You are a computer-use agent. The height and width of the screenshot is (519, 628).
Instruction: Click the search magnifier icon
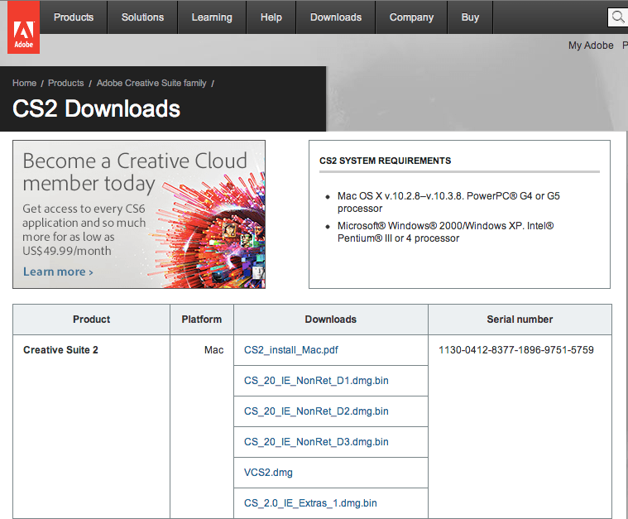tap(618, 17)
